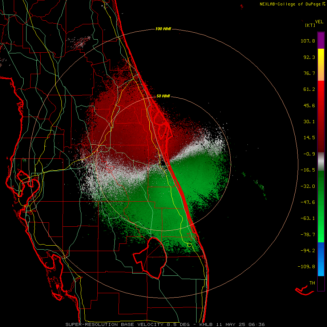Viewport: 327px width, 327px height.
Task: Click the VEL legend title
Action: (319, 22)
